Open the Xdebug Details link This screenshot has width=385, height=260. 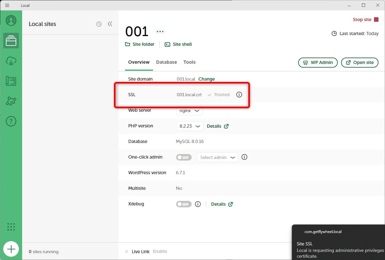pyautogui.click(x=222, y=204)
